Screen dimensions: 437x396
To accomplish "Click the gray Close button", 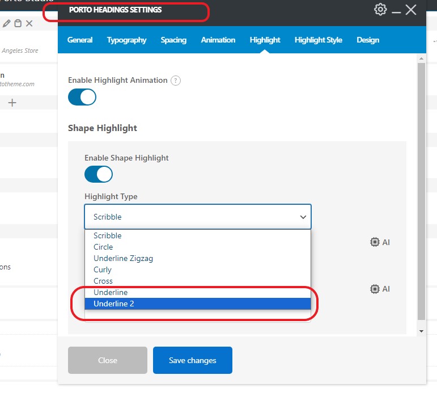I will [x=108, y=360].
